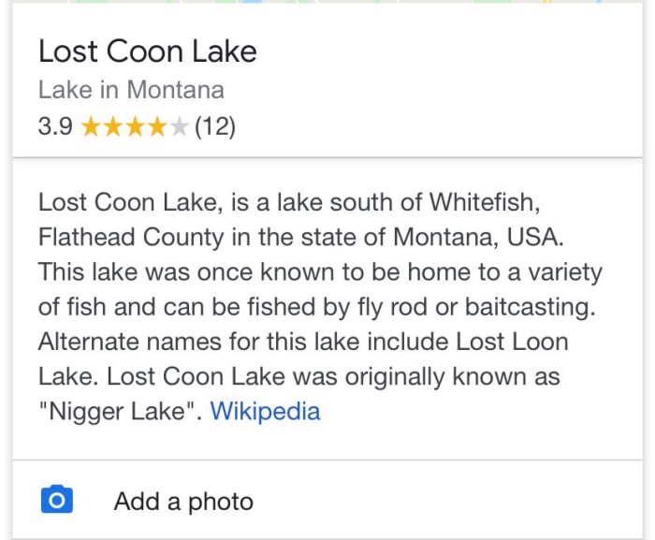Click the second gold rating star
Viewport: 655px width, 540px height.
click(x=113, y=126)
